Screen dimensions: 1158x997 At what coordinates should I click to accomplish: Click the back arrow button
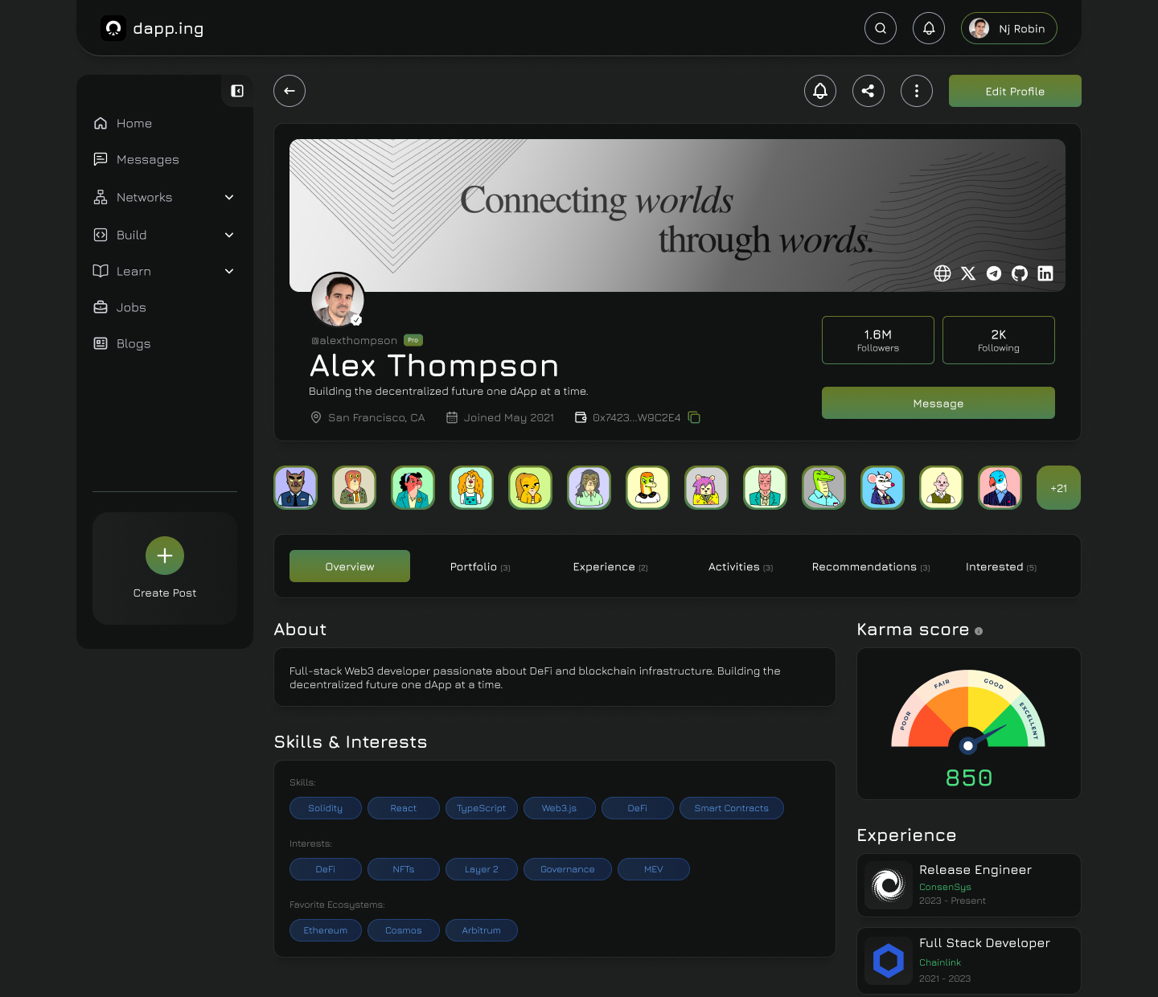pos(289,91)
